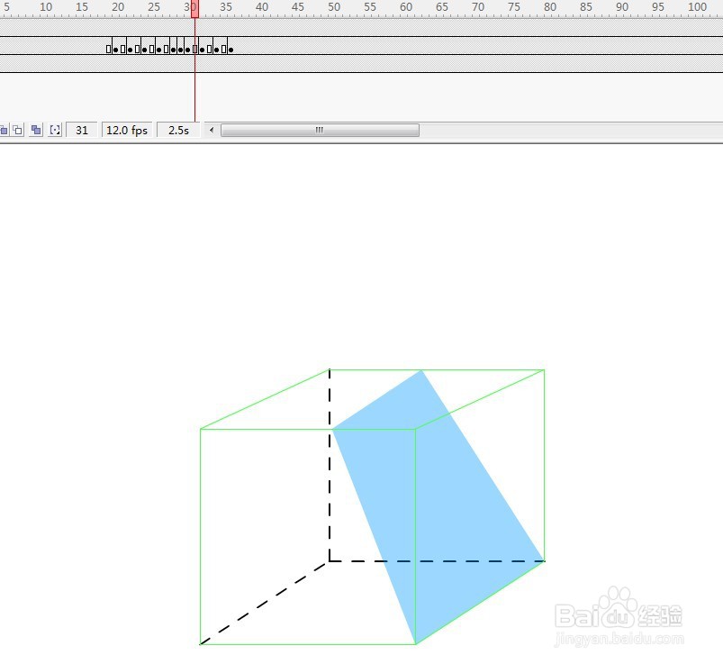
Task: Click frame 50 on the timeline ruler
Action: pos(334,7)
